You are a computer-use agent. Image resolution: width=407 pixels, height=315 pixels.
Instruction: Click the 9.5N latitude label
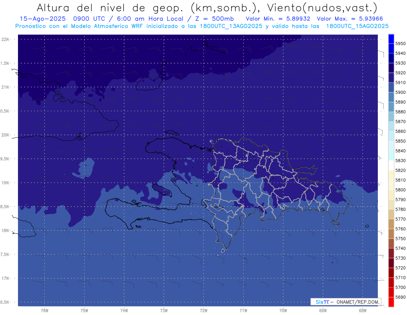point(5,159)
